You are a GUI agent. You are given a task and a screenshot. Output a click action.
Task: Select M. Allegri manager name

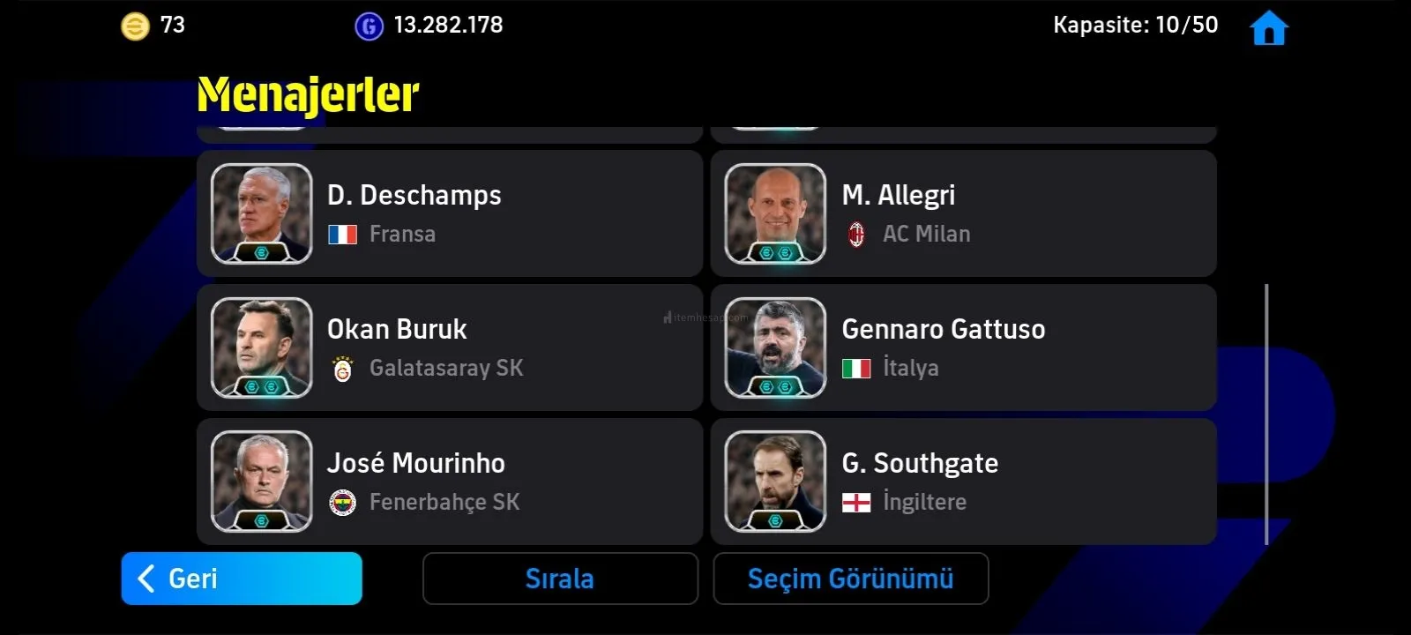(898, 195)
